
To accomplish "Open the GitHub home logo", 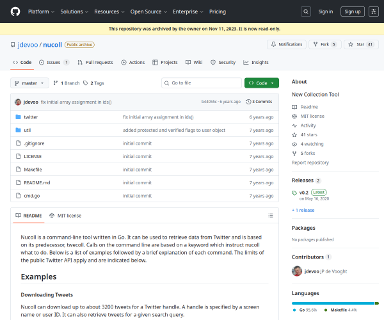I will point(15,12).
